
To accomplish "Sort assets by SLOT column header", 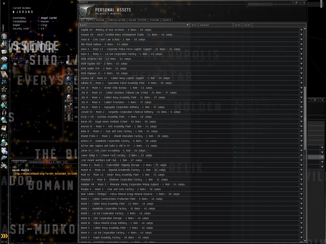I will tap(248, 25).
